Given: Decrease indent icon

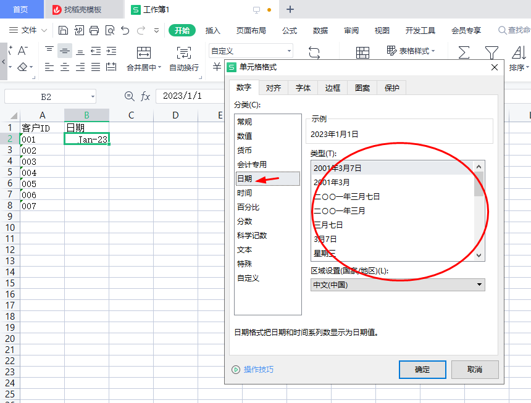Looking at the screenshot, I should point(96,51).
